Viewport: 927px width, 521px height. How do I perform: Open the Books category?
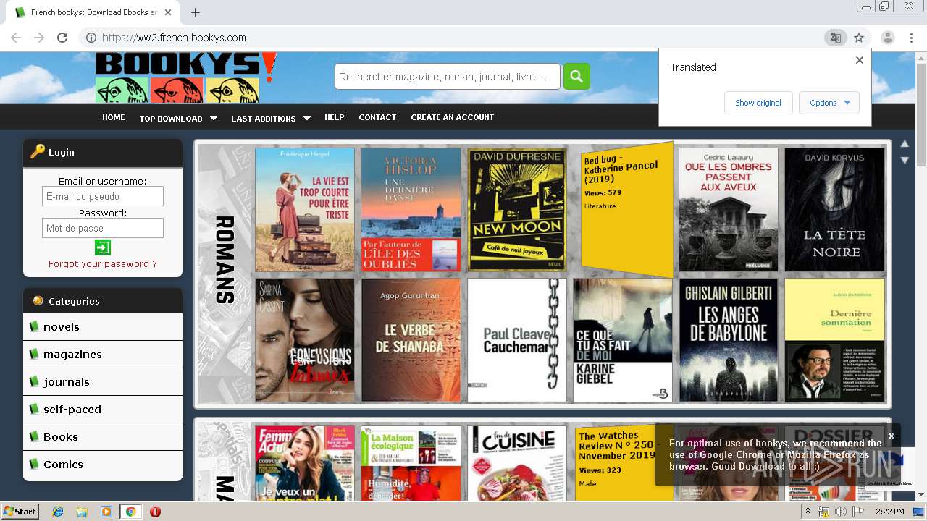[103, 437]
